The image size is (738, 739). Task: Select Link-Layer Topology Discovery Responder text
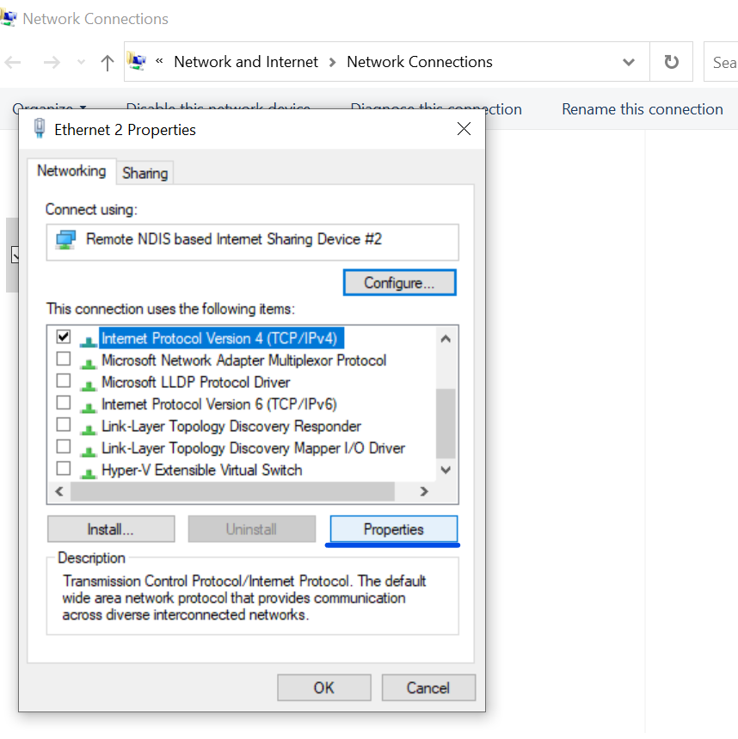click(x=231, y=426)
